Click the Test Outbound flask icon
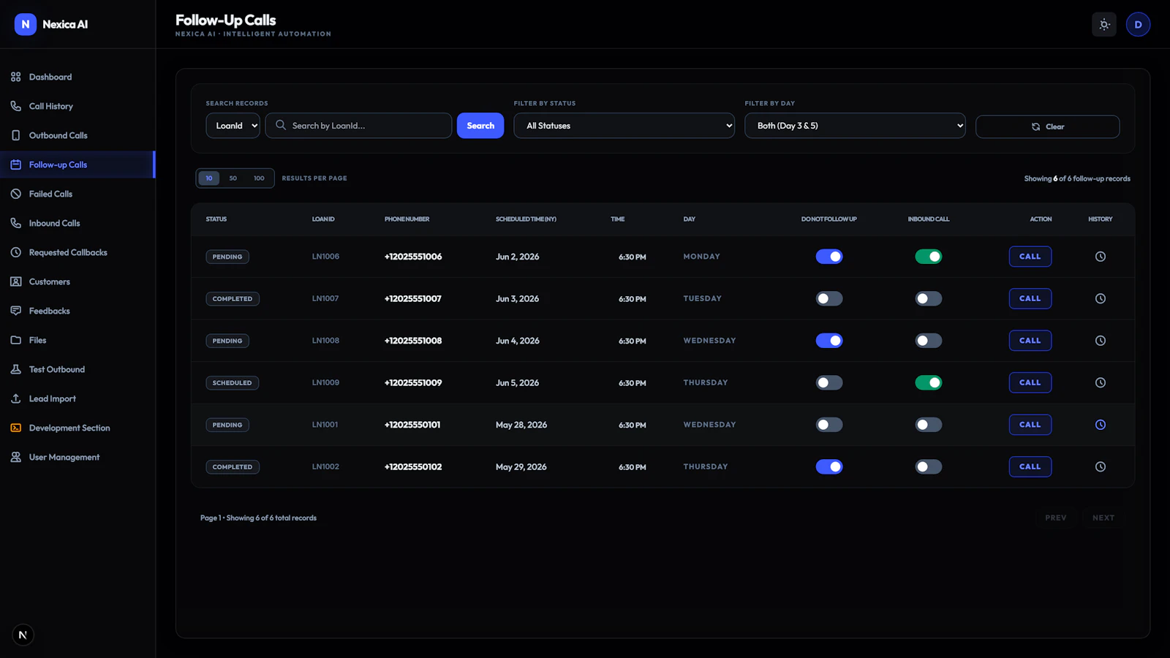 (15, 369)
